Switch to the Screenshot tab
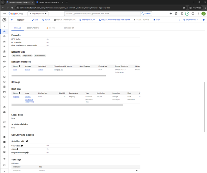 pyautogui.click(x=69, y=28)
